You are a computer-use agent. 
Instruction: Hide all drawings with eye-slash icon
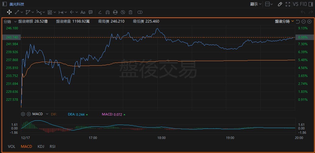tap(123, 12)
